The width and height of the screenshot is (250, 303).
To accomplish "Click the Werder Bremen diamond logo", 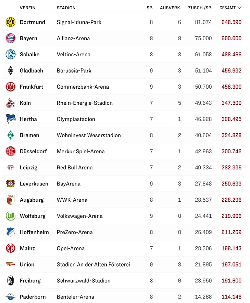I will click(x=11, y=135).
